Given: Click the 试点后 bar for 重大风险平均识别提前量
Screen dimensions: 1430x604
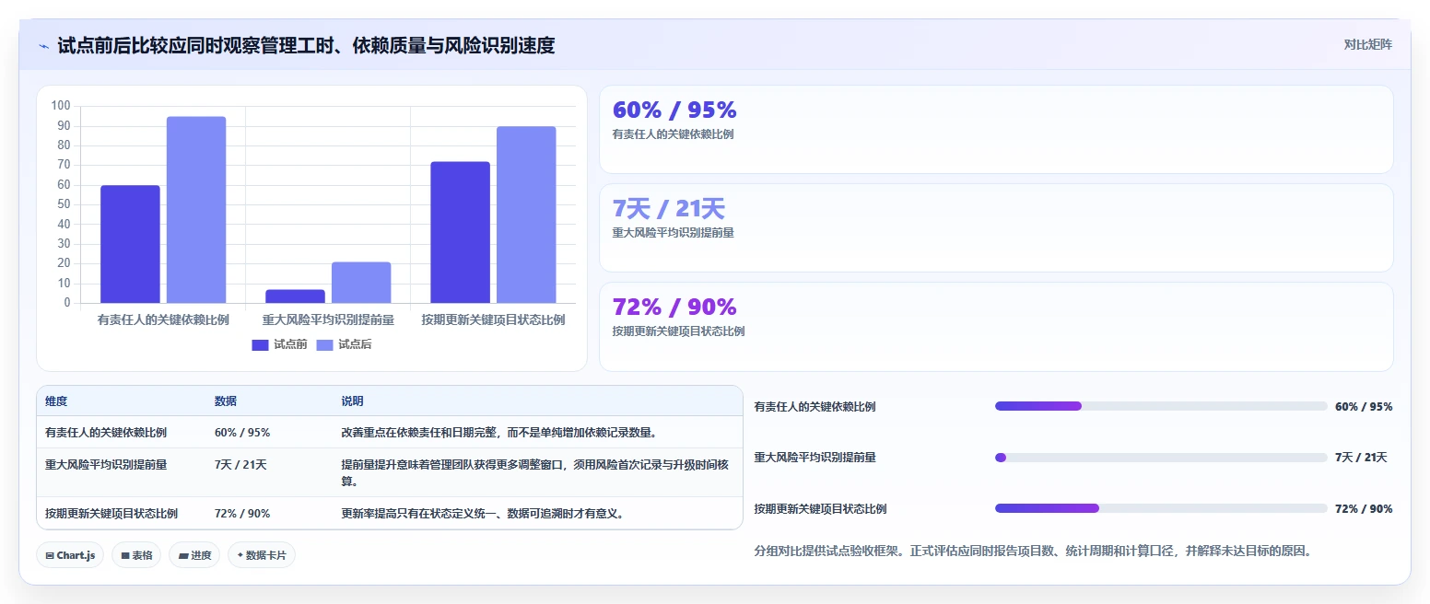Looking at the screenshot, I should (x=361, y=283).
